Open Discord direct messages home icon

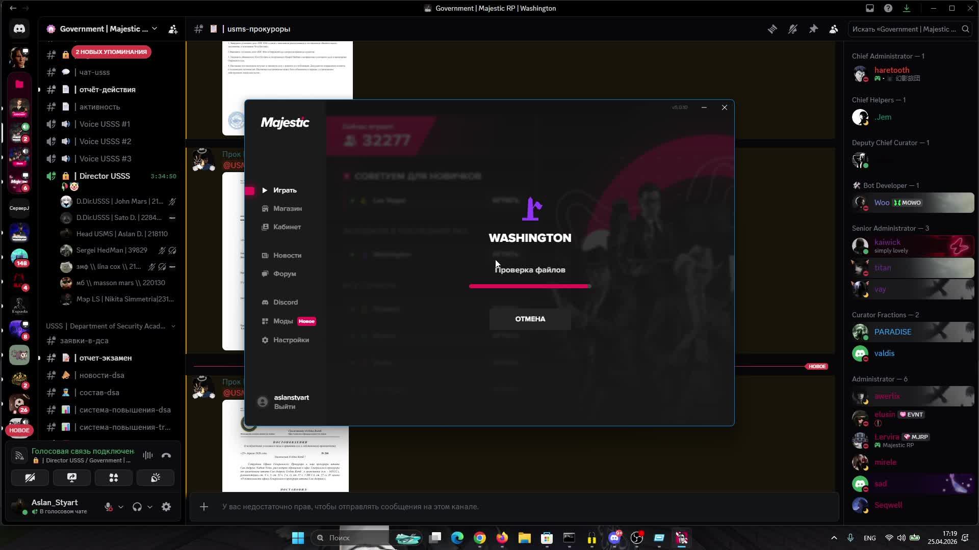pyautogui.click(x=19, y=29)
